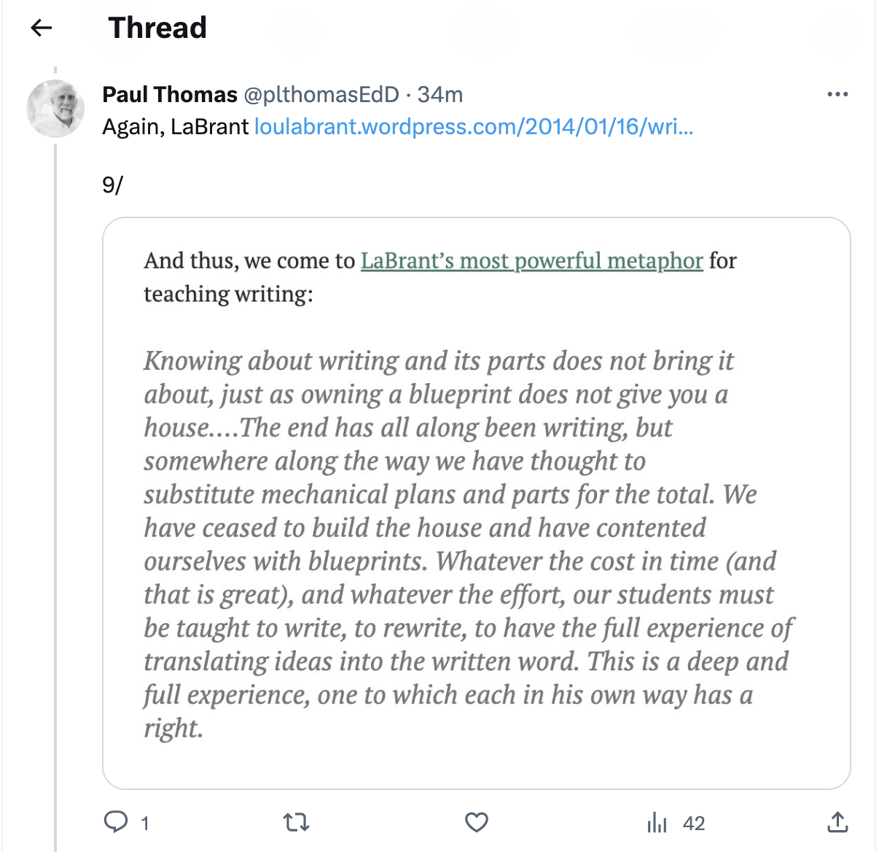Click "And thus, we come to" image text

coord(249,260)
